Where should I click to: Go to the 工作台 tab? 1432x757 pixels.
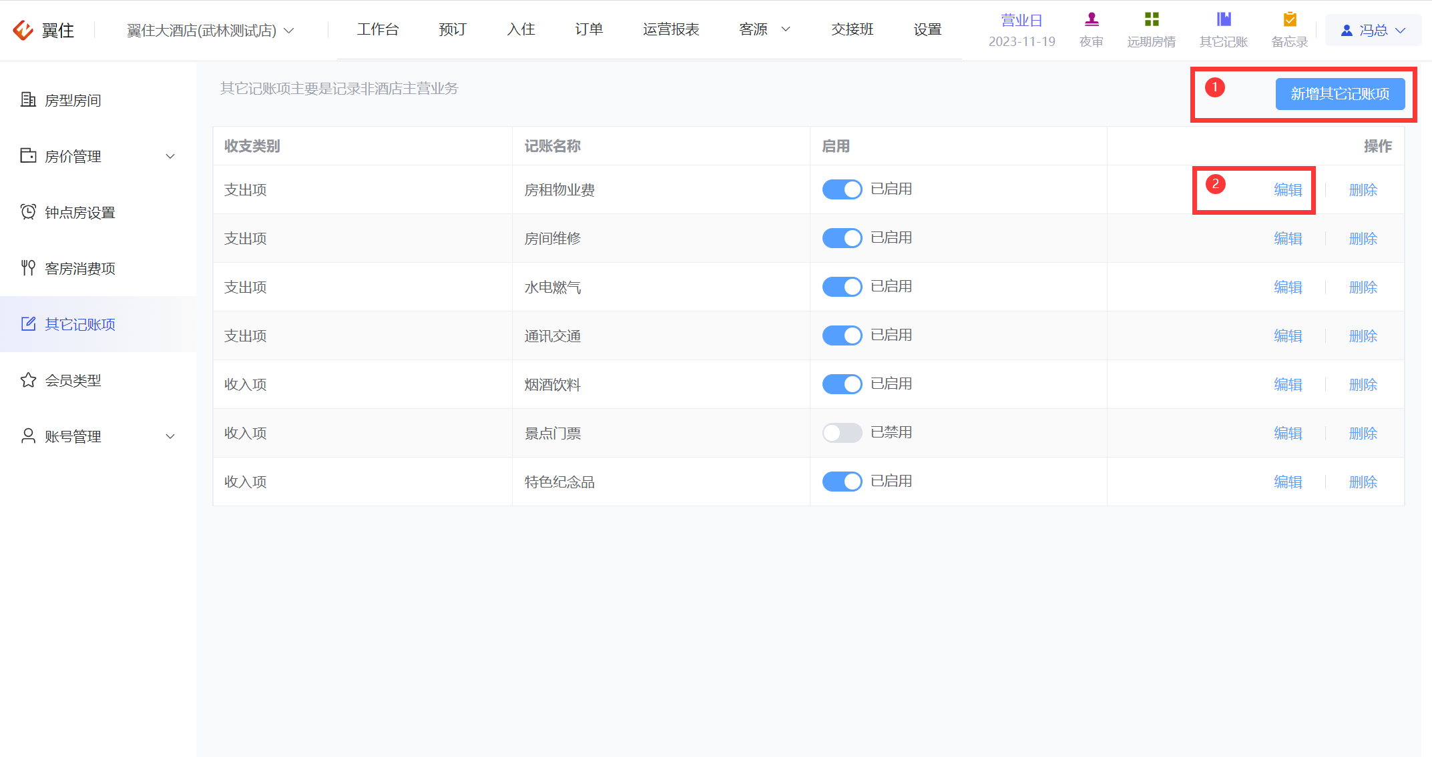[378, 29]
